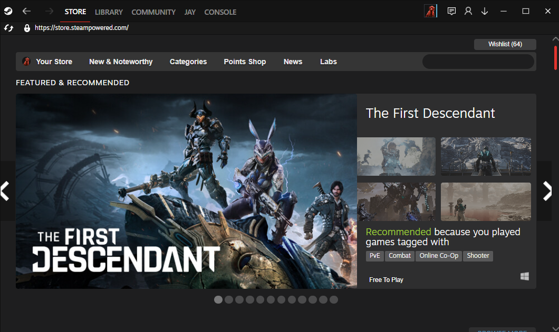This screenshot has width=559, height=332.
Task: Go back with the left arrow
Action: pos(26,12)
